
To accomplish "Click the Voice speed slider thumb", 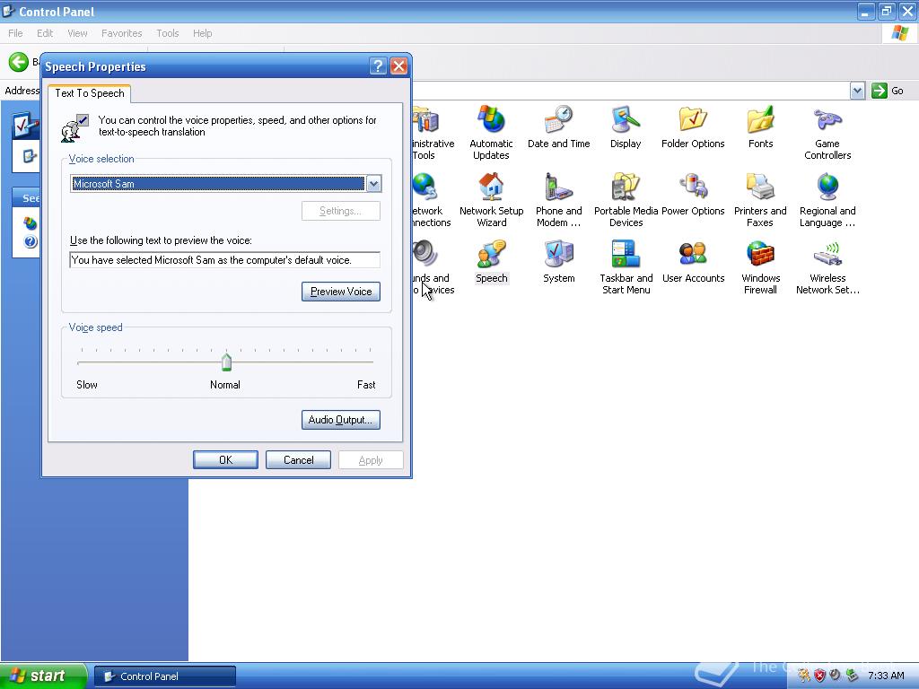I will click(x=227, y=362).
